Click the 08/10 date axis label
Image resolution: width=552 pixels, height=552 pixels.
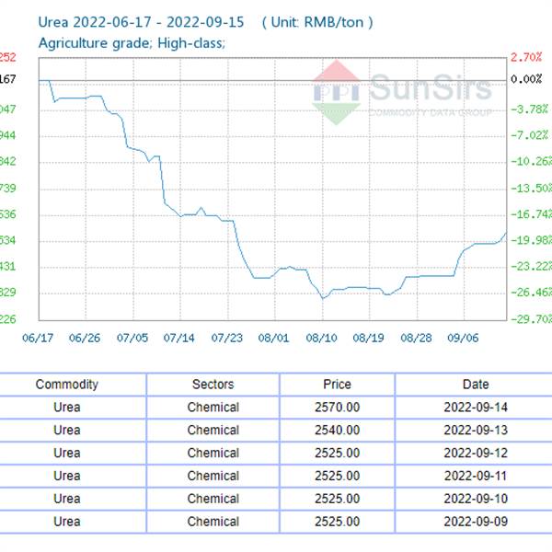[x=321, y=338]
